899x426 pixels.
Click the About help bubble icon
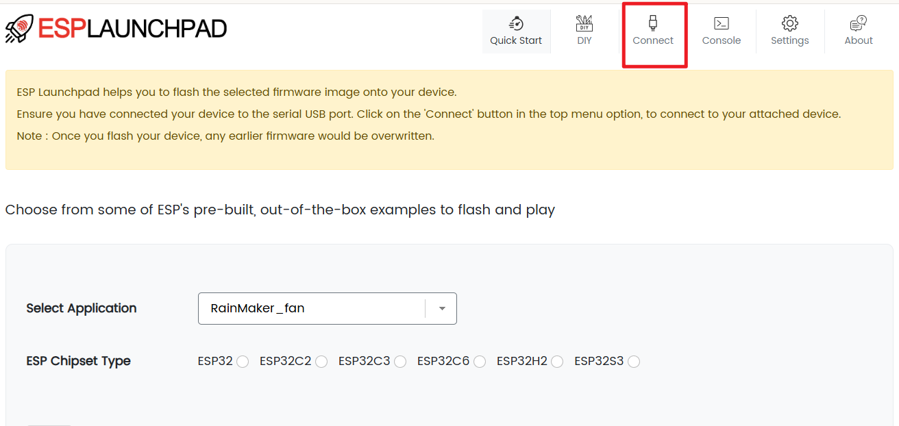(x=859, y=23)
